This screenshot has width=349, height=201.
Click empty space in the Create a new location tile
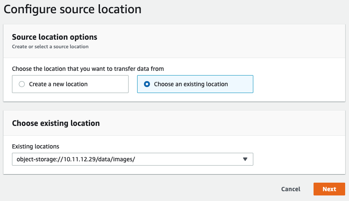108,84
